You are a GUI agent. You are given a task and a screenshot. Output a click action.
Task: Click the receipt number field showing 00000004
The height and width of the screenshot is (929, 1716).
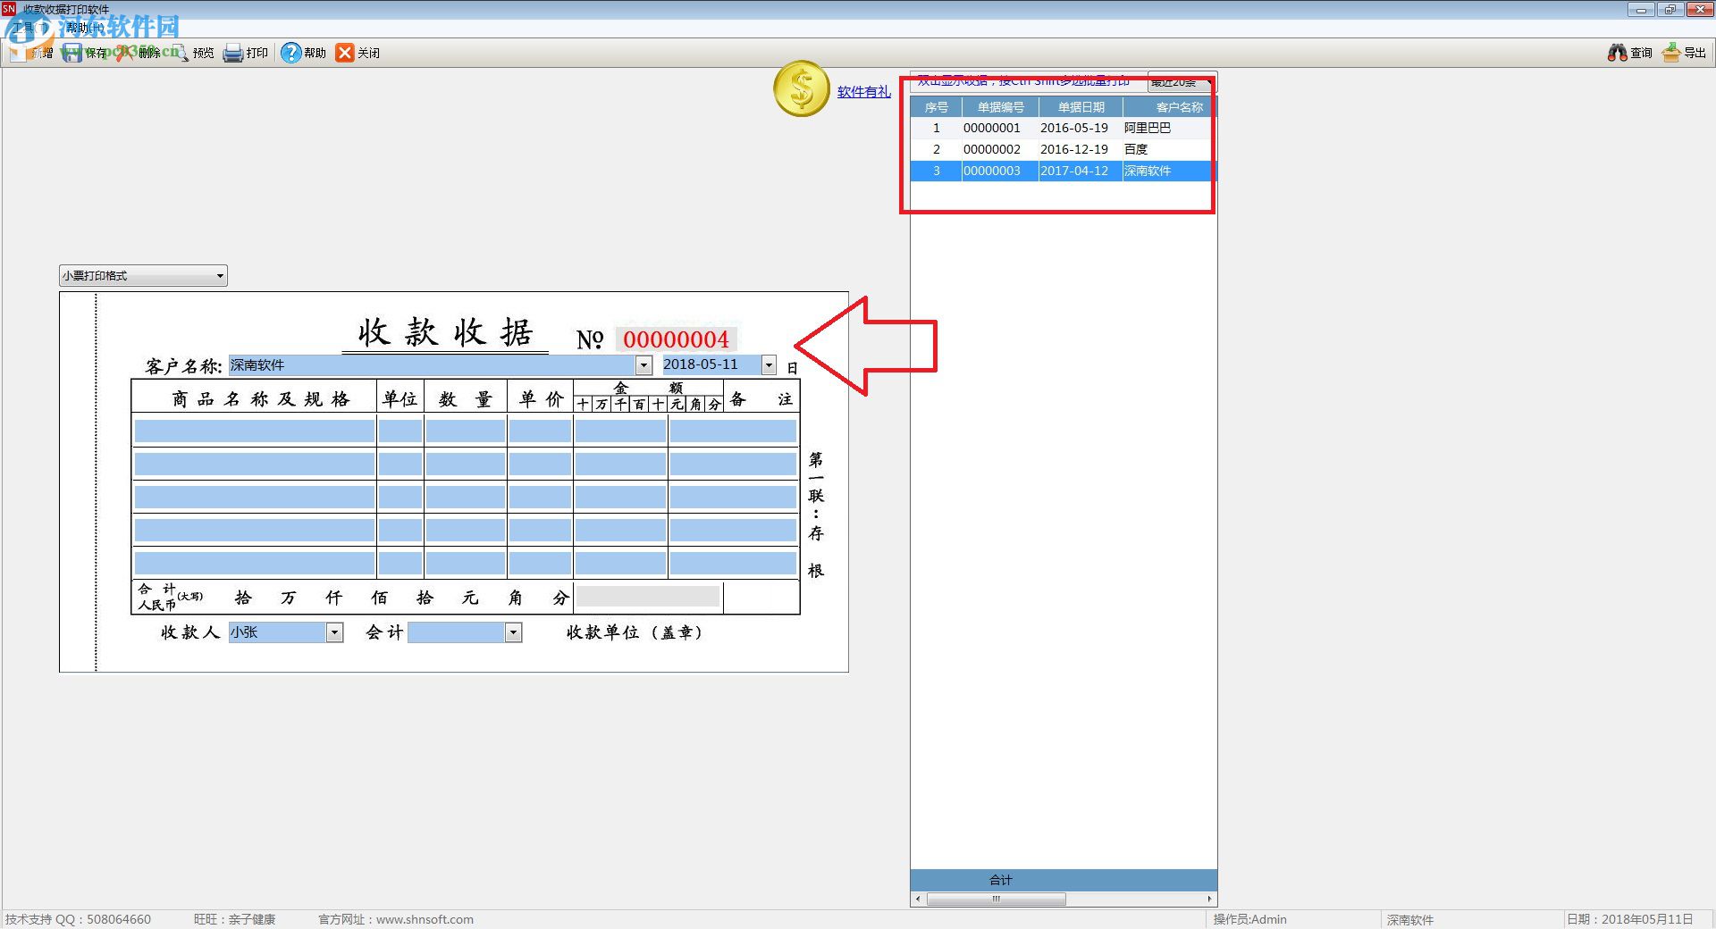[677, 339]
